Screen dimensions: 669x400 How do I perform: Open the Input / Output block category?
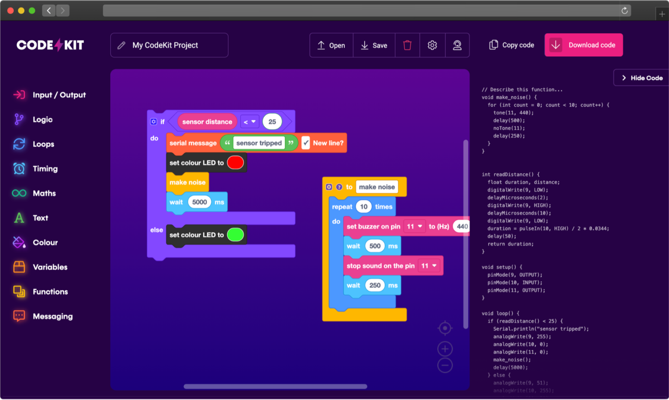pos(59,95)
